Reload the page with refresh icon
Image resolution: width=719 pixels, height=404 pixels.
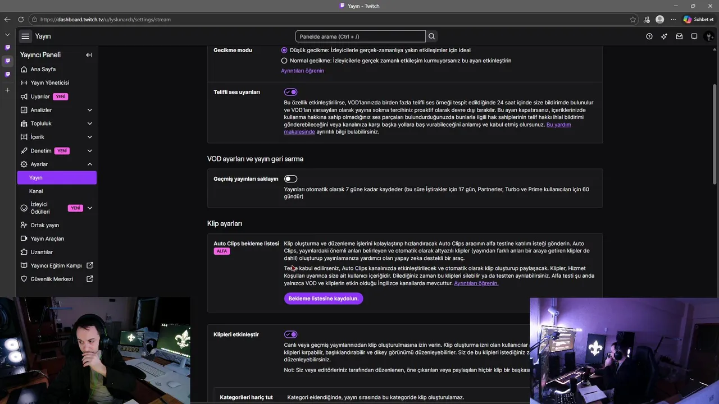pyautogui.click(x=21, y=19)
